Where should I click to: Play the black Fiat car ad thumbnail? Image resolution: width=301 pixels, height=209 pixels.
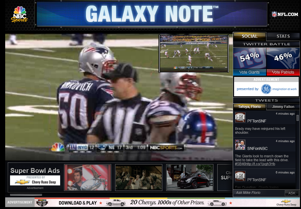click(x=190, y=177)
